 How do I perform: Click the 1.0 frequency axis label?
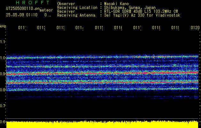(x=3, y=58)
